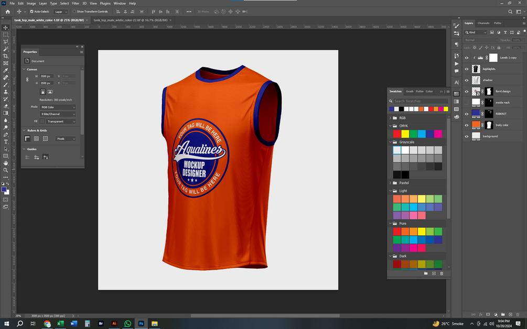Click the Lock all layer icon
This screenshot has height=329, width=527.
(x=499, y=48)
